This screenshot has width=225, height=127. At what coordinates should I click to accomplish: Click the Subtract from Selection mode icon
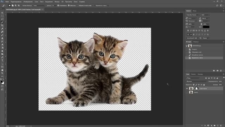15,6
